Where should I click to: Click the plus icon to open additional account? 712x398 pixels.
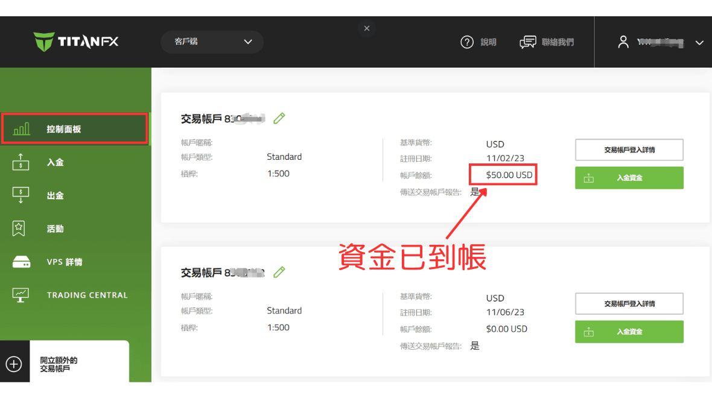coord(13,364)
